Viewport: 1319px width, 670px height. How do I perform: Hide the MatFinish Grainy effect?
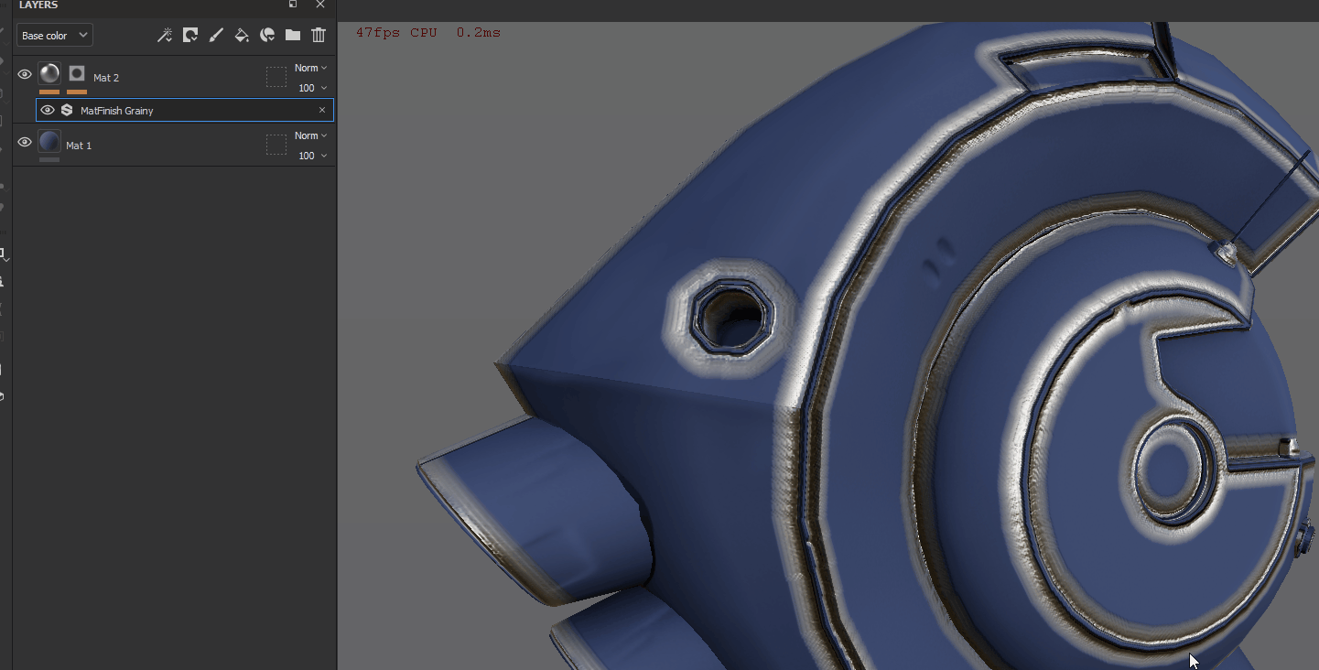[48, 110]
